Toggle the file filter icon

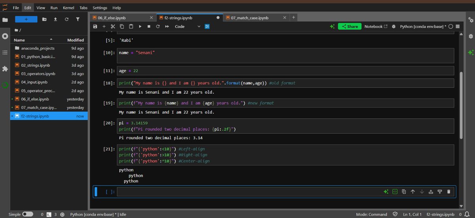point(78,19)
